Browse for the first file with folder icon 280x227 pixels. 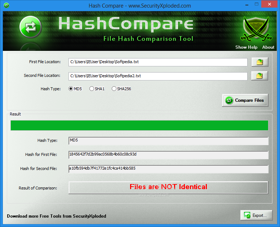(260, 62)
